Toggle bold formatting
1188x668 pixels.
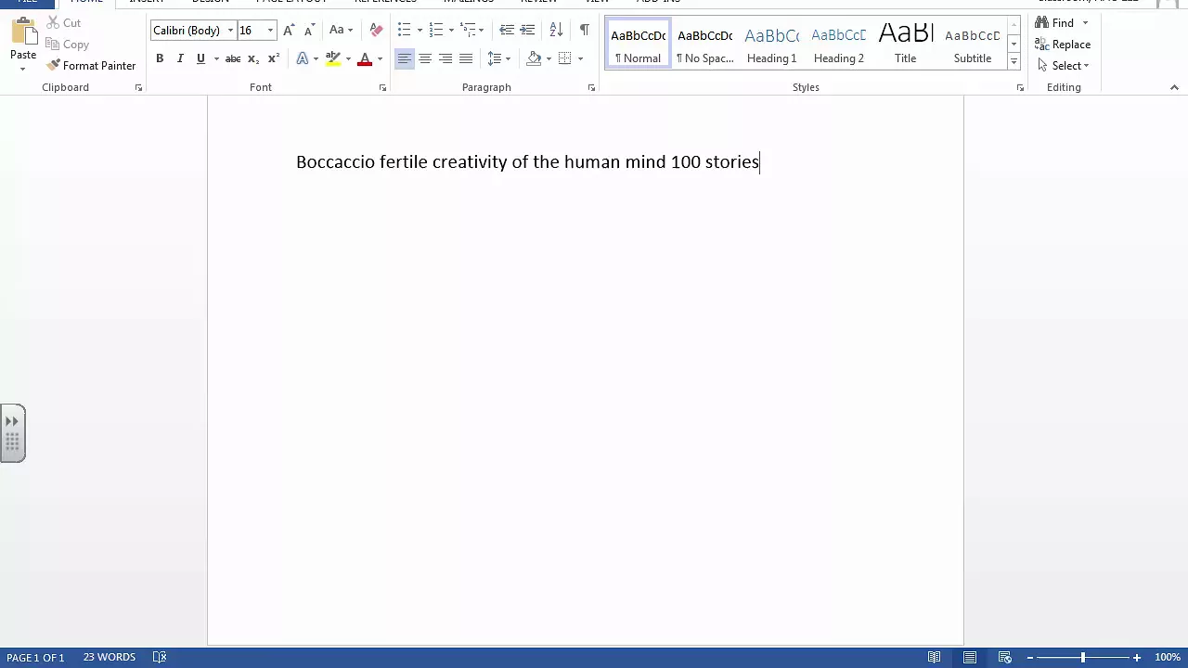[160, 58]
